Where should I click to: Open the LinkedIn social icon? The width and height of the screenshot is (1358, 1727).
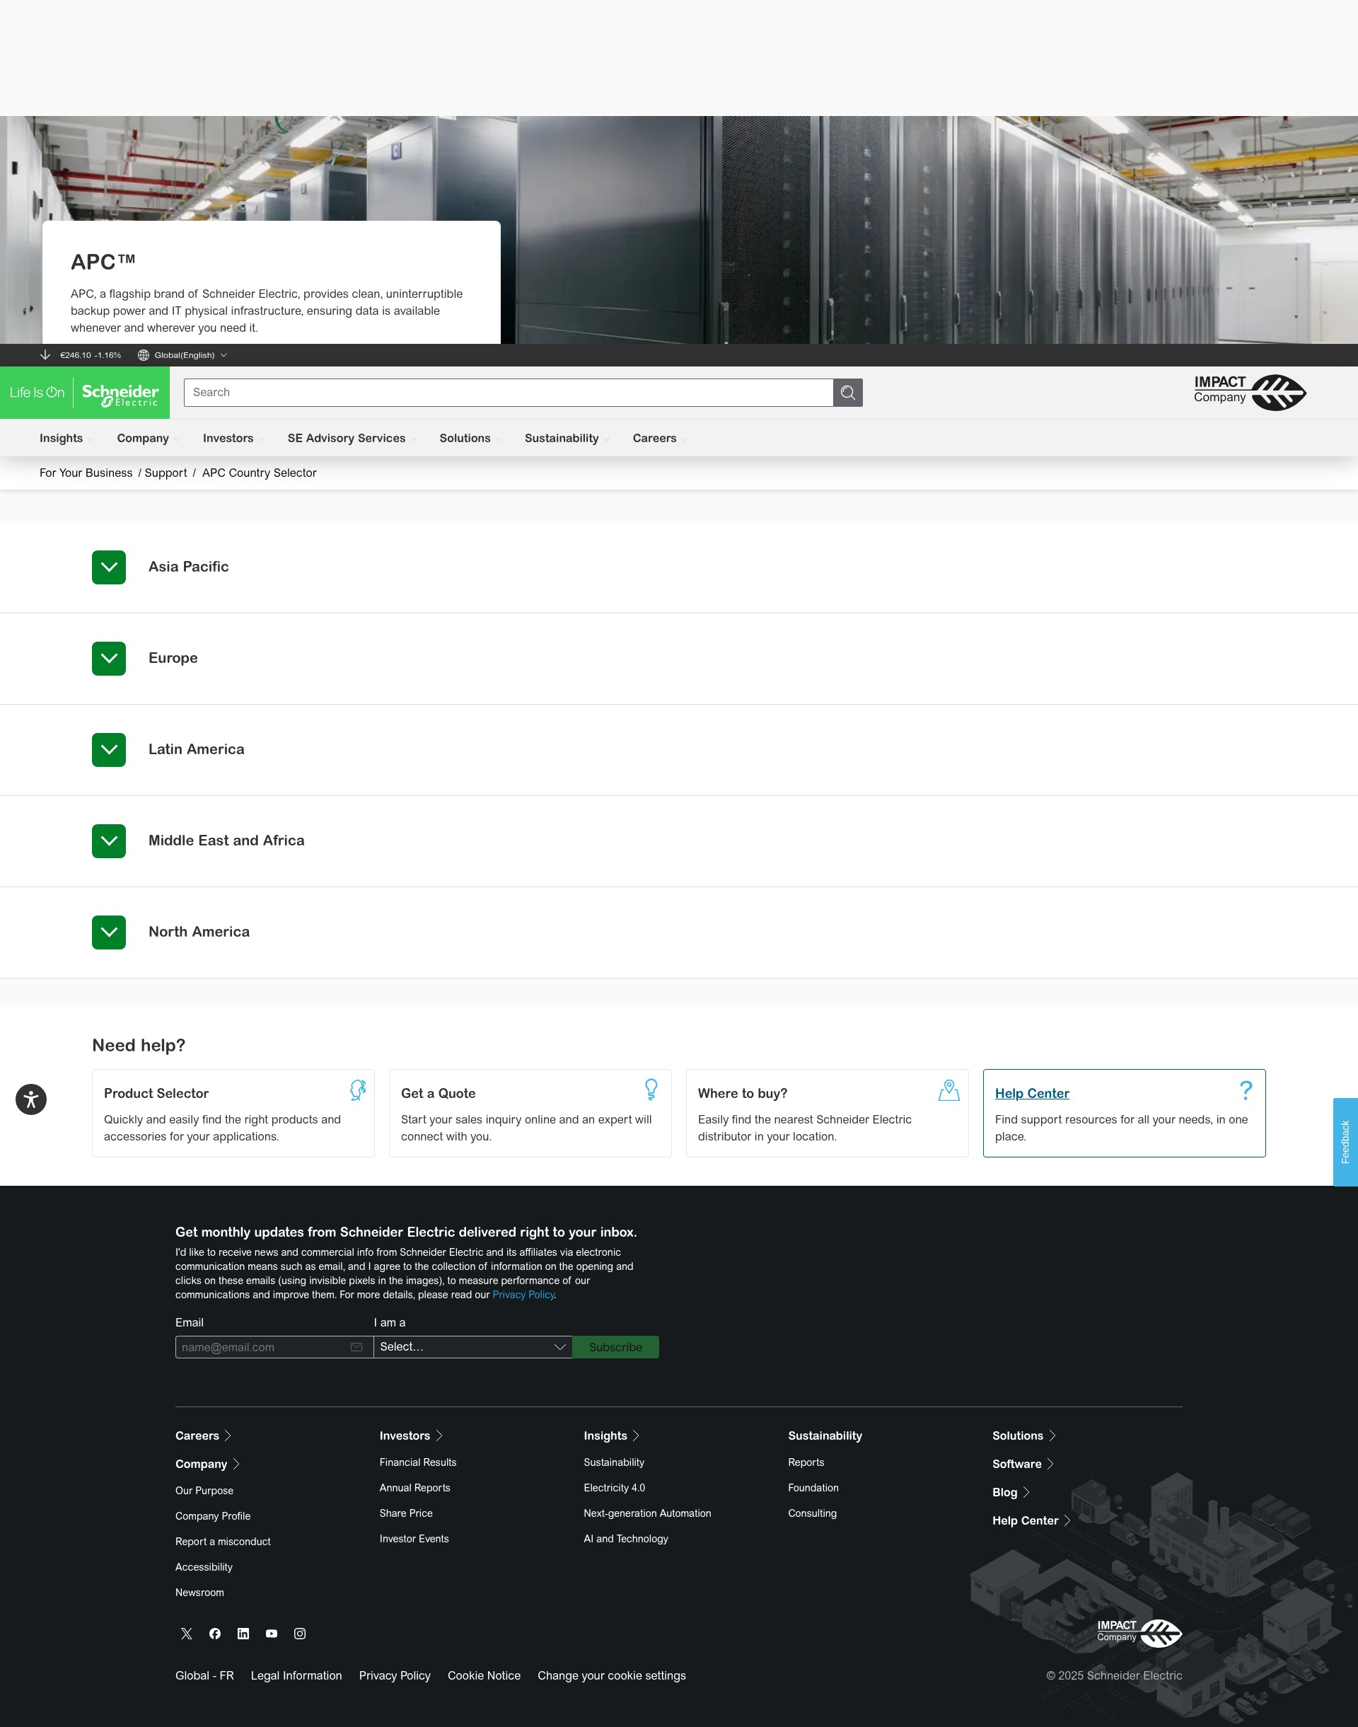[243, 1633]
